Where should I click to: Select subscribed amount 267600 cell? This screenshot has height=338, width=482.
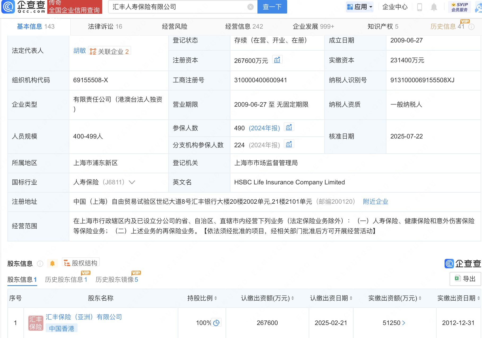[267, 323]
